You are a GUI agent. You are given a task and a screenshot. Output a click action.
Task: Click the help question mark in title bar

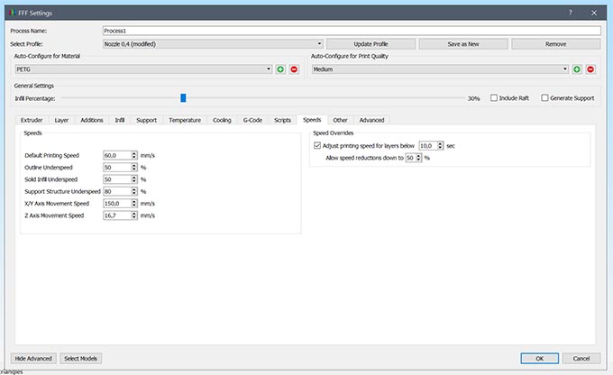point(570,12)
